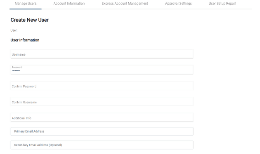Focus the Additional Info field
Image resolution: width=260 pixels, height=154 pixels.
click(102, 117)
